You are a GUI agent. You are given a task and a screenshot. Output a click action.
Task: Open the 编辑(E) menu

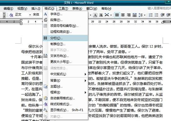click(8, 9)
